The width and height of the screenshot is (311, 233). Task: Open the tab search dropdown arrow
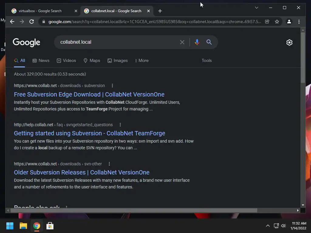point(256,8)
